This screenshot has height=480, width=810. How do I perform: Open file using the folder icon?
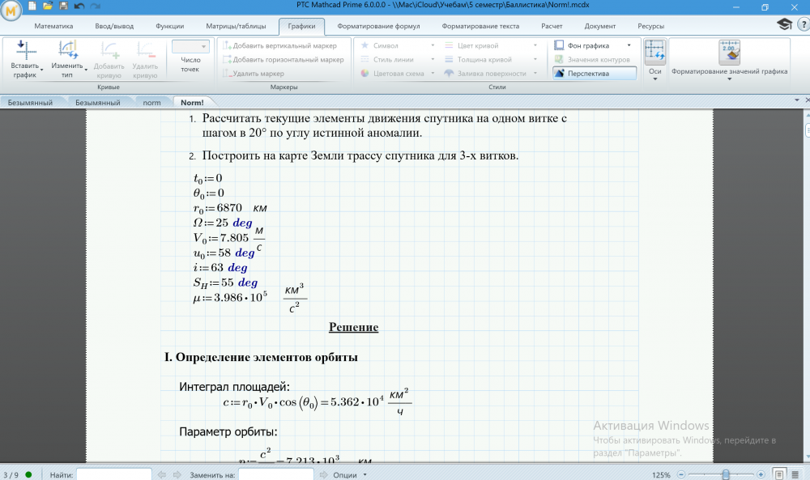click(x=48, y=6)
